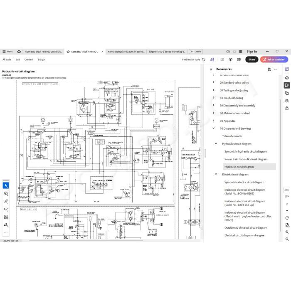Click the AI panel icon on right rail
This screenshot has width=291, height=291.
[287, 69]
